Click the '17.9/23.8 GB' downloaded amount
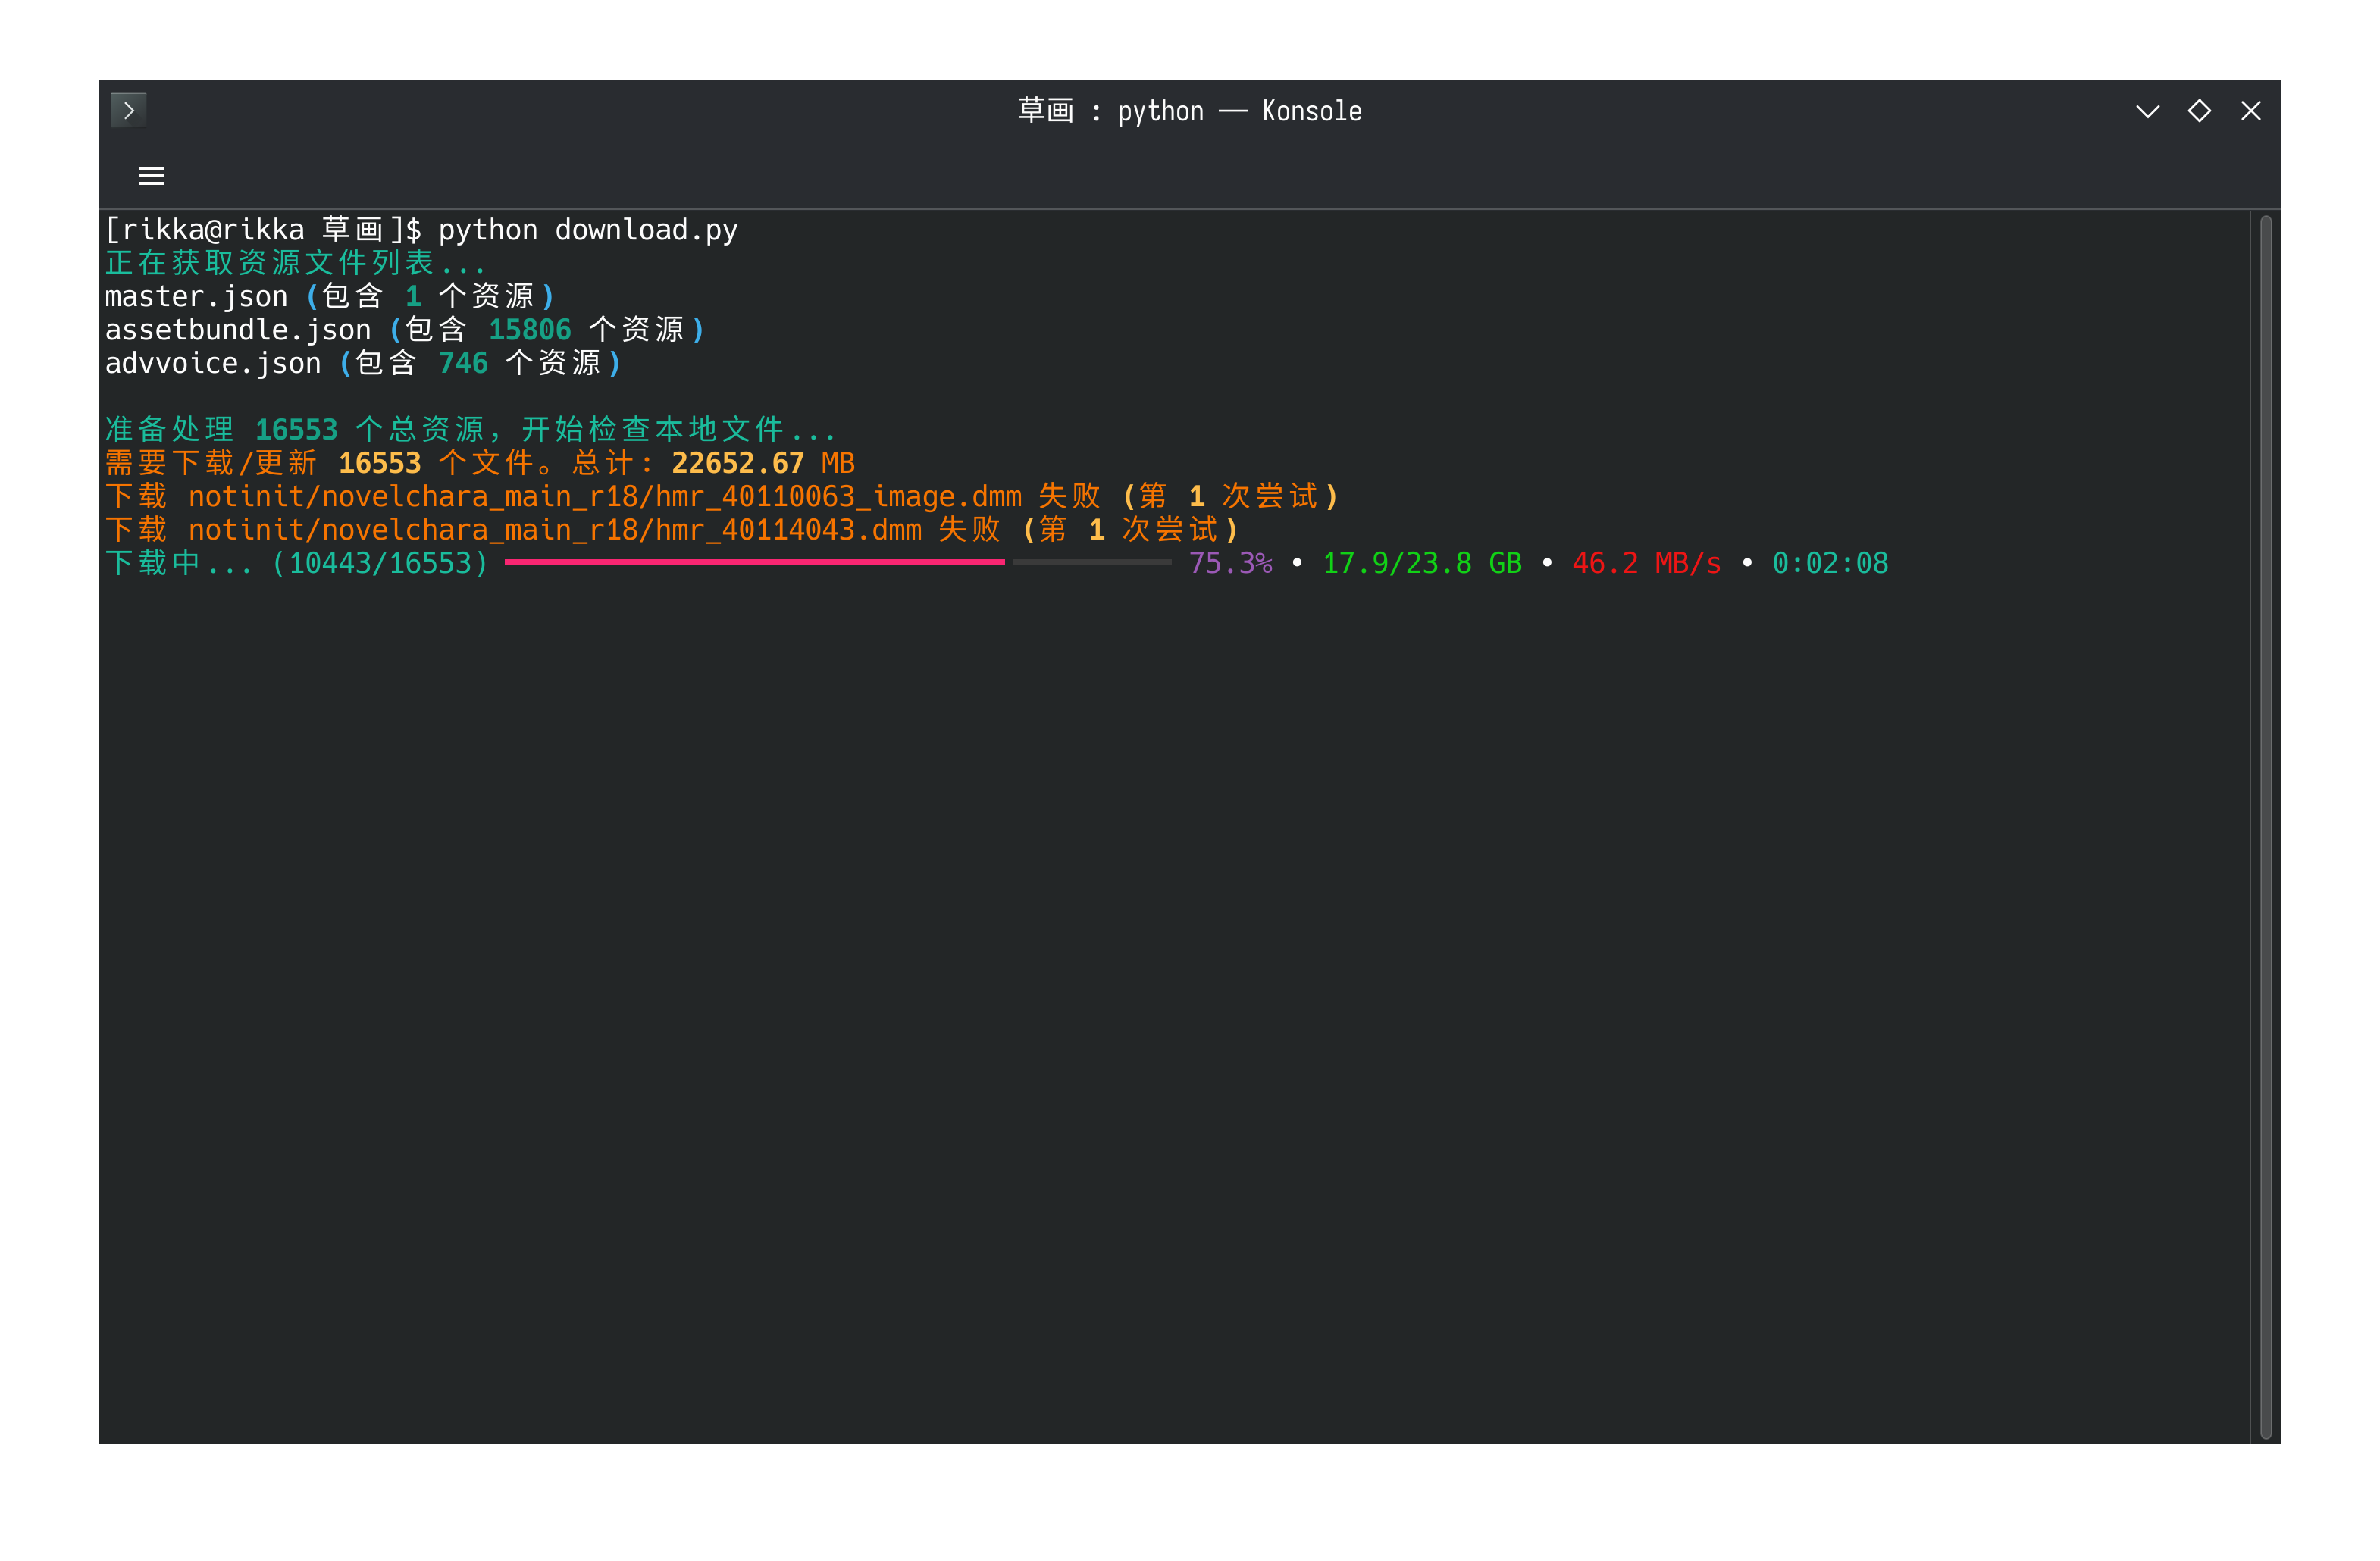This screenshot has width=2380, height=1561. [x=1422, y=563]
